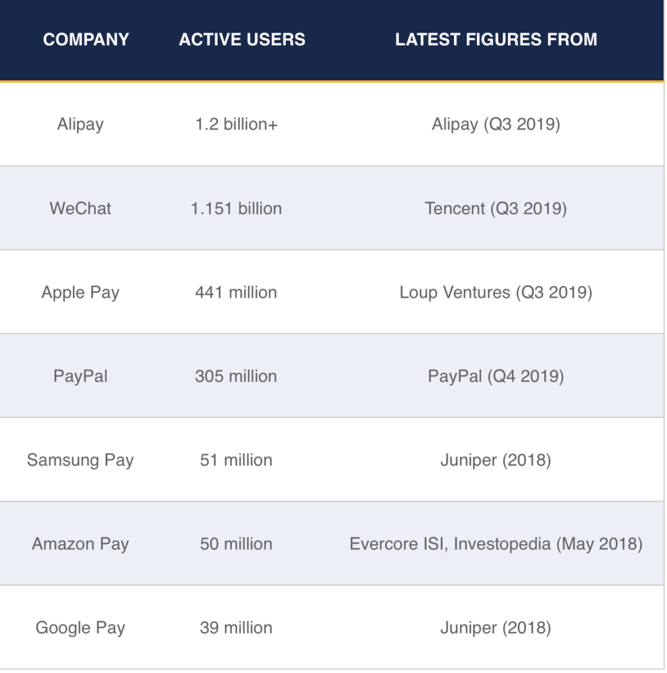Click the 1.151 billion users value
Viewport: 667px width, 673px height.
pos(237,208)
